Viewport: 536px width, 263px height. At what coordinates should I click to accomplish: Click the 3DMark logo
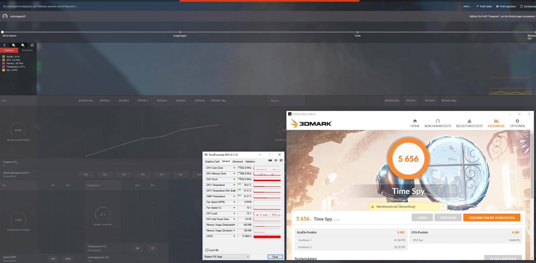point(311,123)
